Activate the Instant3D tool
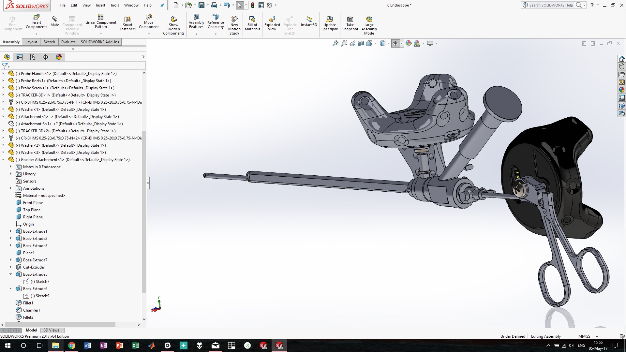This screenshot has width=626, height=352. [x=309, y=23]
